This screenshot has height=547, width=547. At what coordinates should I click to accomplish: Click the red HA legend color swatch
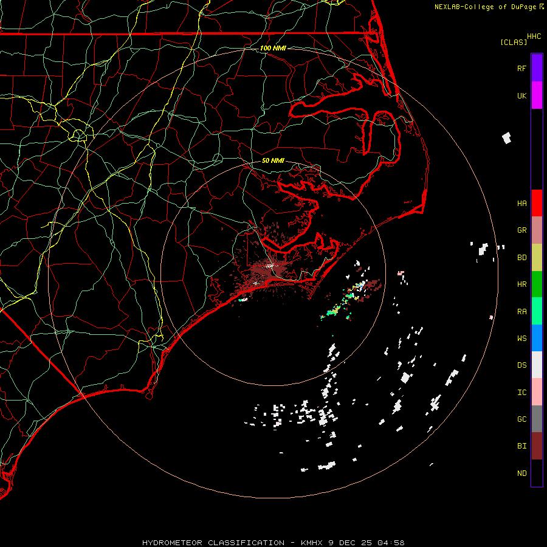click(537, 203)
